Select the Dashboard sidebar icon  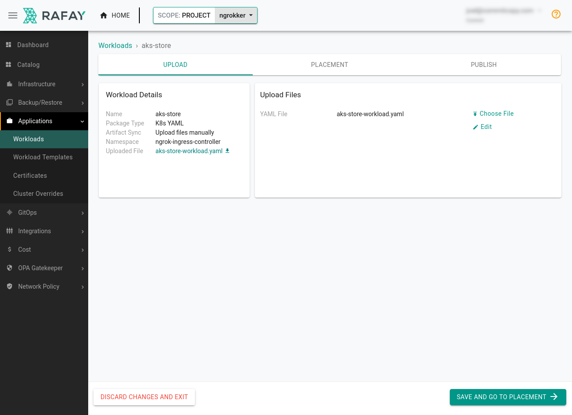9,44
